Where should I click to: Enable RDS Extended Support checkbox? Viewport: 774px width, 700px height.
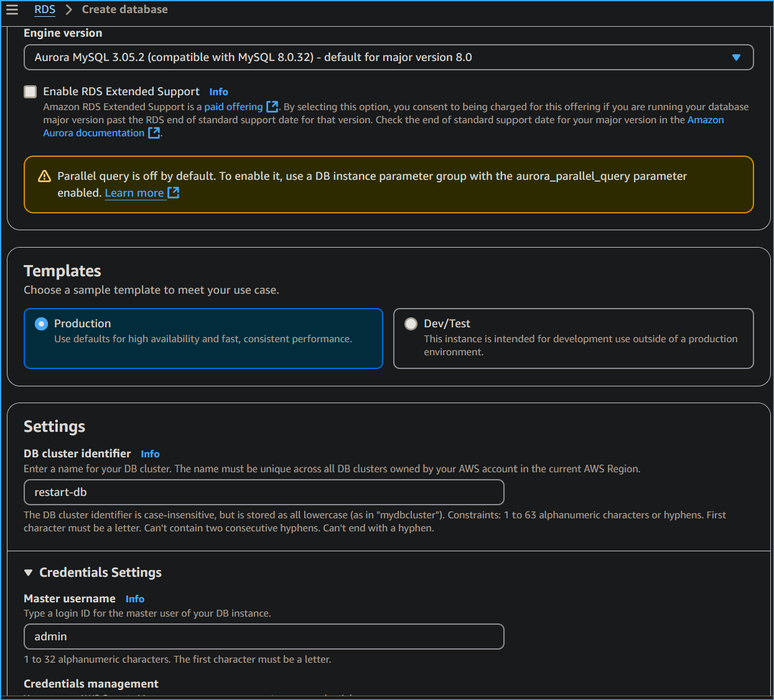point(30,91)
